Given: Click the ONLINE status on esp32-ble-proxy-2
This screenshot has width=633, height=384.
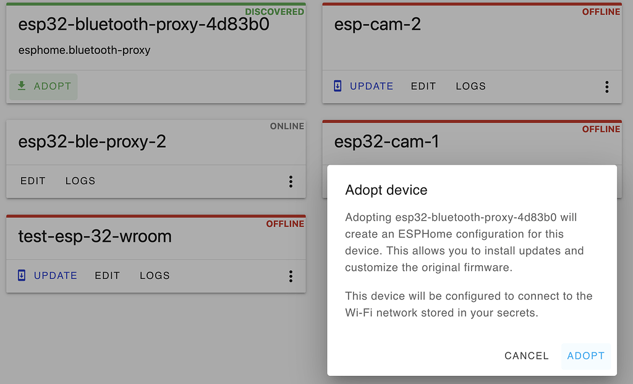Looking at the screenshot, I should (x=287, y=126).
